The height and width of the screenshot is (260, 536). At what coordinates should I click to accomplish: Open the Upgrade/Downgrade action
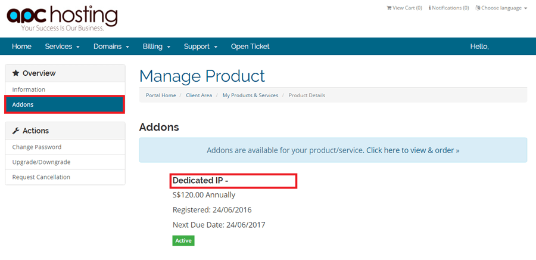pyautogui.click(x=65, y=162)
